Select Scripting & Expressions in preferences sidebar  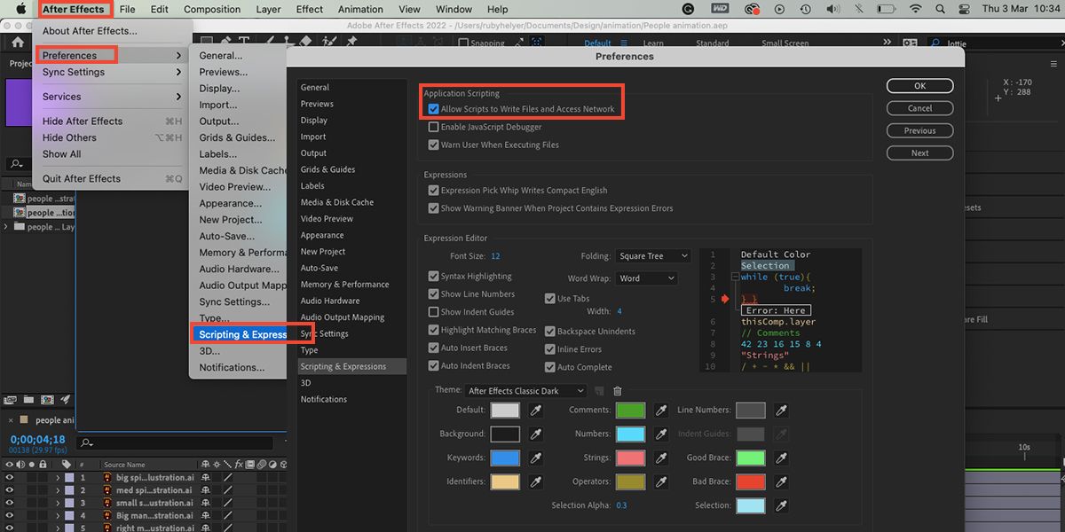[x=343, y=366]
